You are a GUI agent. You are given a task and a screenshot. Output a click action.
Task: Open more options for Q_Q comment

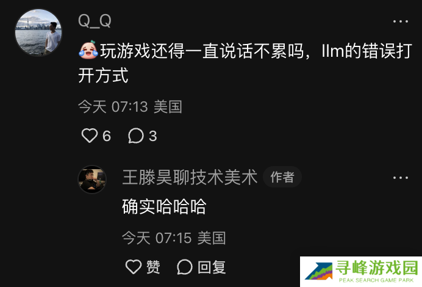(401, 21)
